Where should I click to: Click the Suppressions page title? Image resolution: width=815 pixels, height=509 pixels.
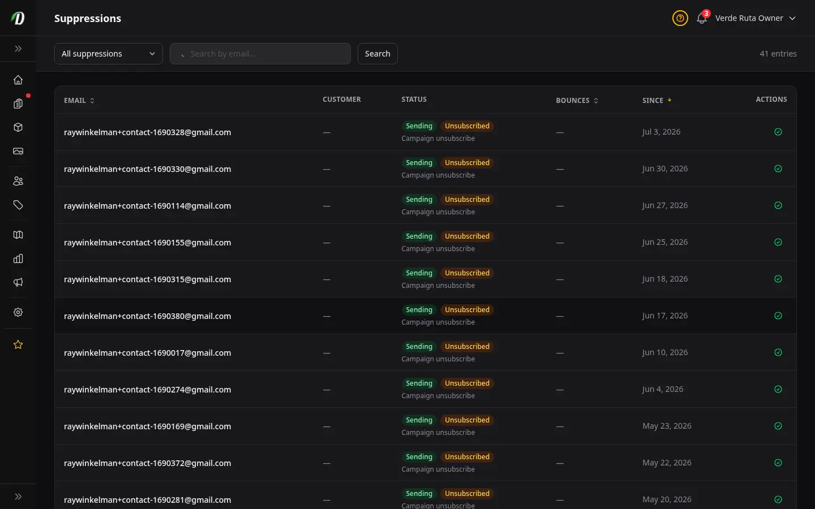(x=88, y=18)
